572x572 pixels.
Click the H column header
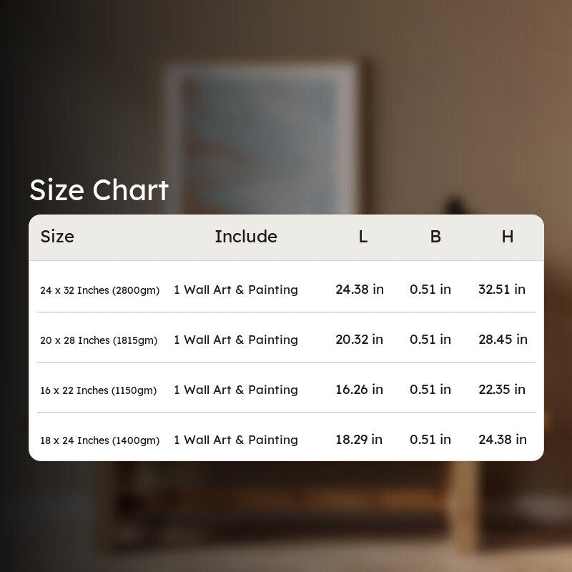pyautogui.click(x=508, y=237)
